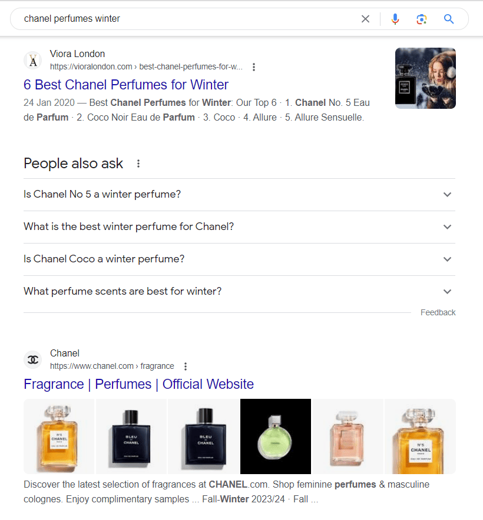483x520 pixels.
Task: Select the green Chance perfume thumbnail
Action: (x=275, y=436)
